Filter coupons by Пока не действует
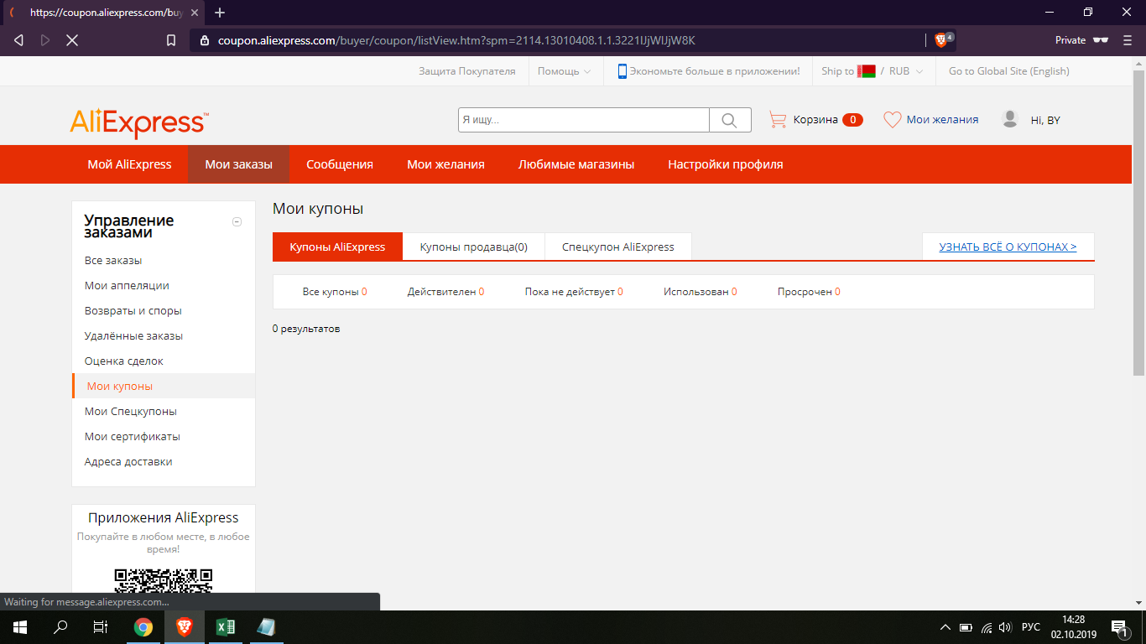The height and width of the screenshot is (644, 1146). tap(574, 292)
